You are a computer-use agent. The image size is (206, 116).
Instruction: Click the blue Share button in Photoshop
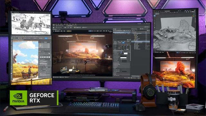click(x=46, y=38)
